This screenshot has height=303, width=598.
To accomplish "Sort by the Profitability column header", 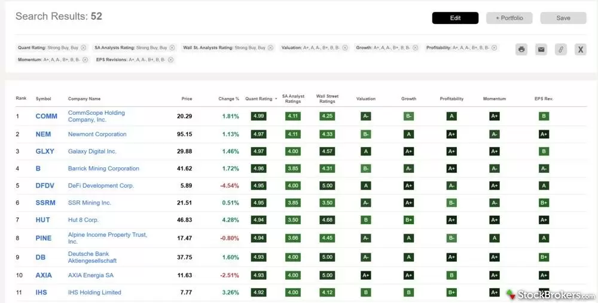I will pos(451,99).
